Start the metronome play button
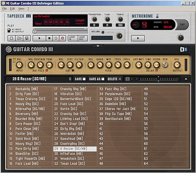196x173 pixels. coord(138,38)
